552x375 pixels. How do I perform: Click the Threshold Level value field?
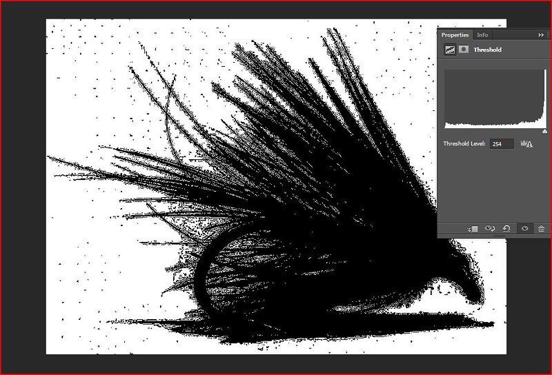[502, 144]
